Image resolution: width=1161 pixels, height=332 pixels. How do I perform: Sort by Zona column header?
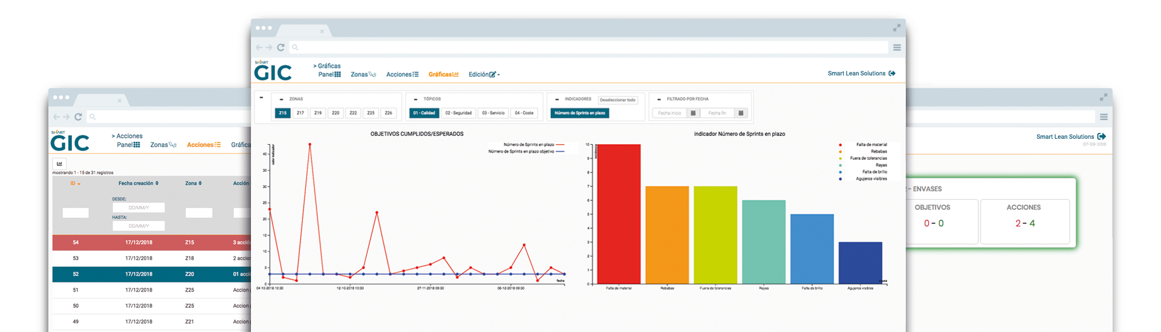(x=193, y=184)
